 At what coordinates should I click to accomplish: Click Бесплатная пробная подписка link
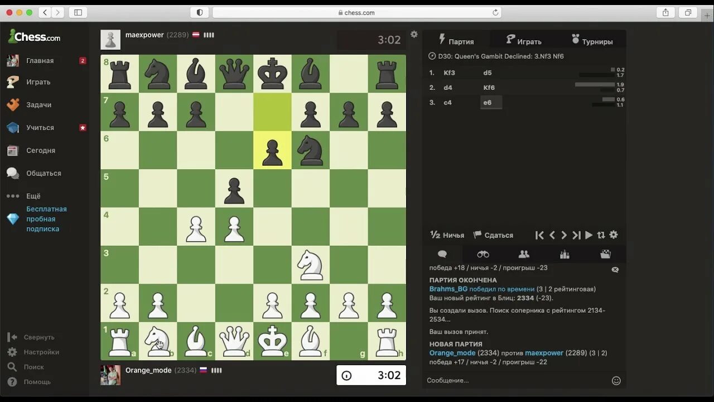pyautogui.click(x=46, y=219)
